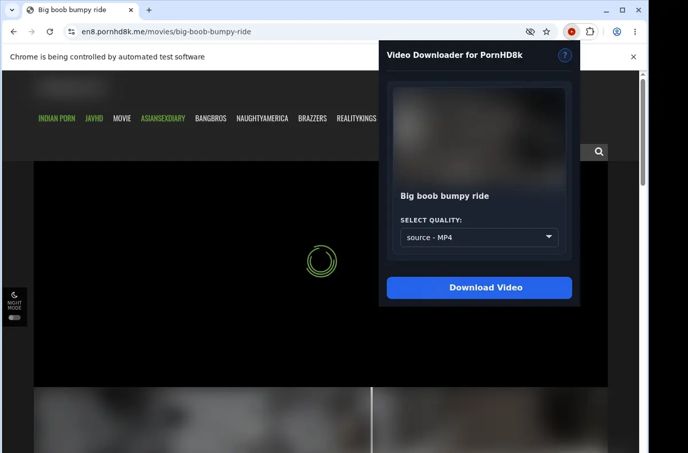Click the page vertical scrollbar
This screenshot has height=453, width=688.
pos(643,132)
